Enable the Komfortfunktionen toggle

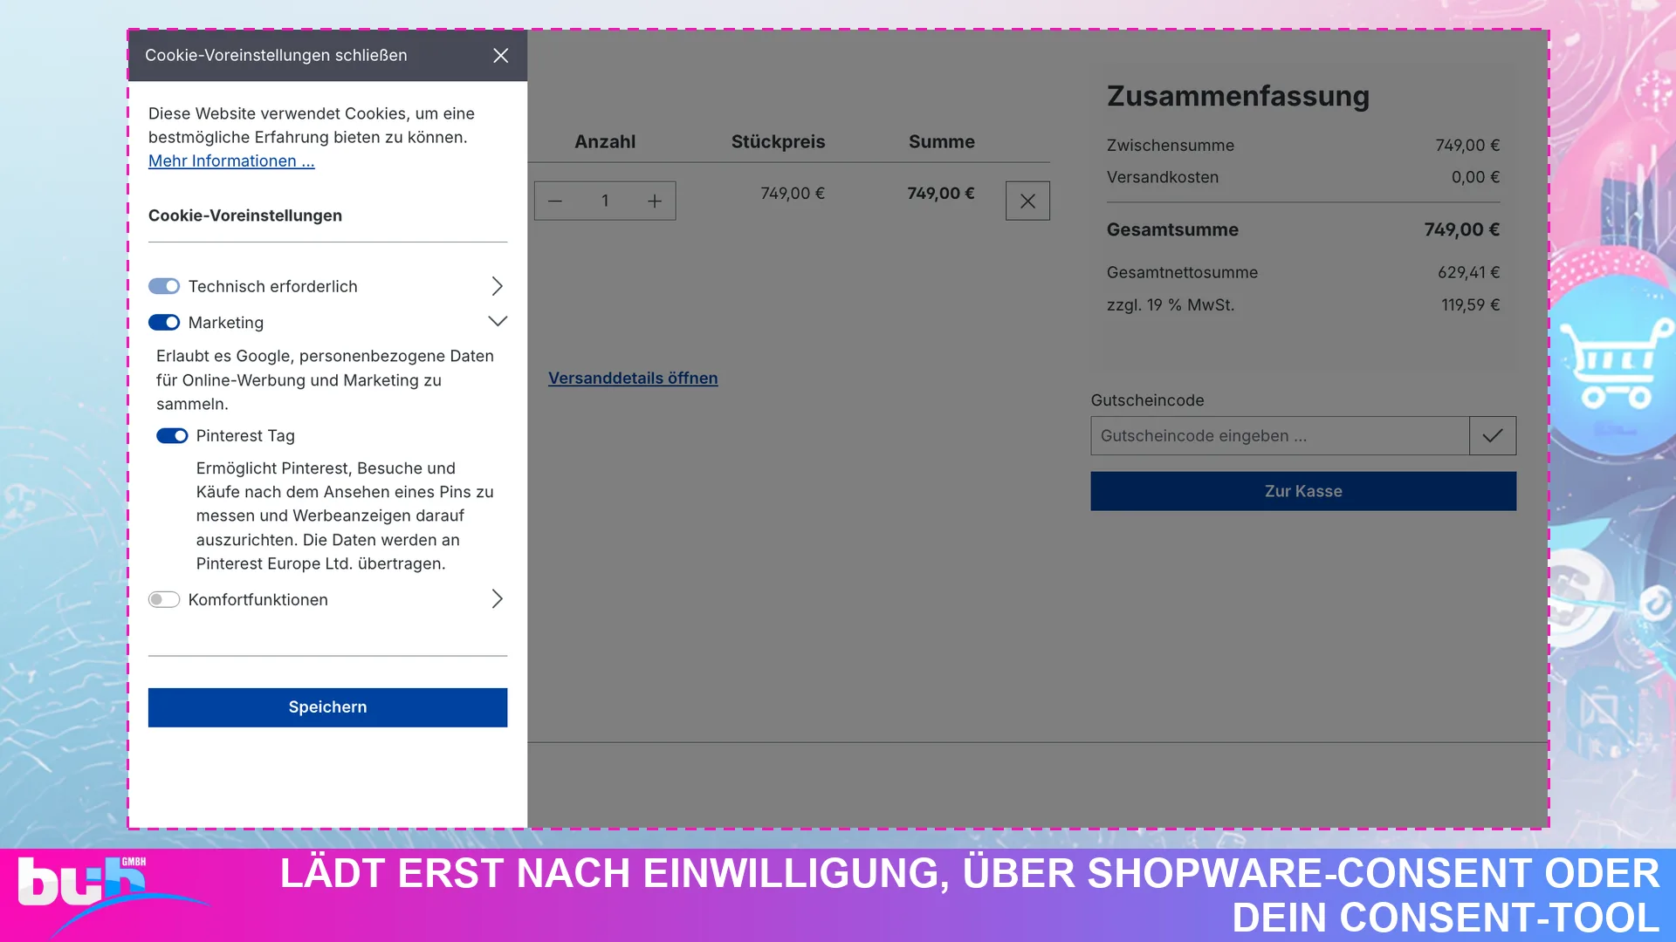[x=164, y=599]
